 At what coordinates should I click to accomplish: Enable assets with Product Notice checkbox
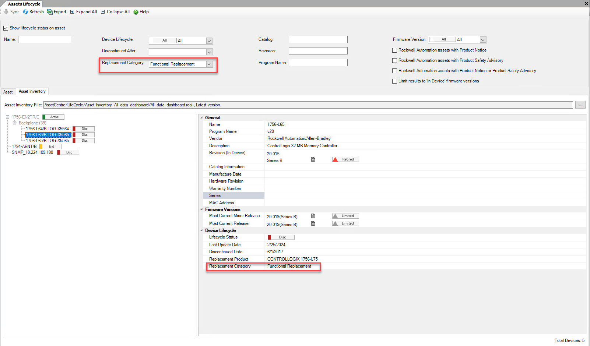pyautogui.click(x=394, y=50)
